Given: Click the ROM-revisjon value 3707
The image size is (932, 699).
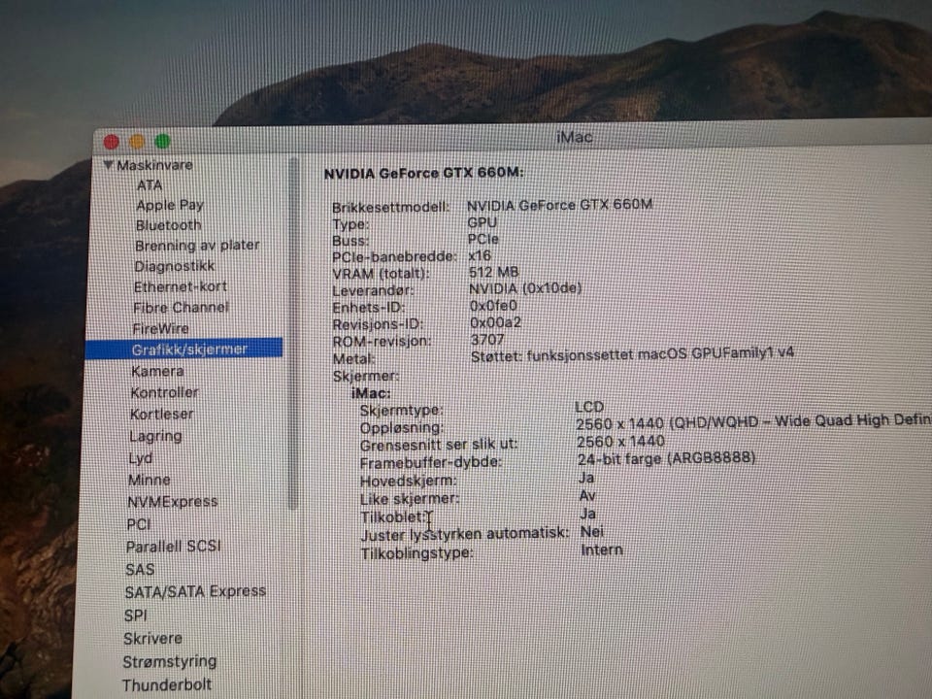Looking at the screenshot, I should pos(486,340).
